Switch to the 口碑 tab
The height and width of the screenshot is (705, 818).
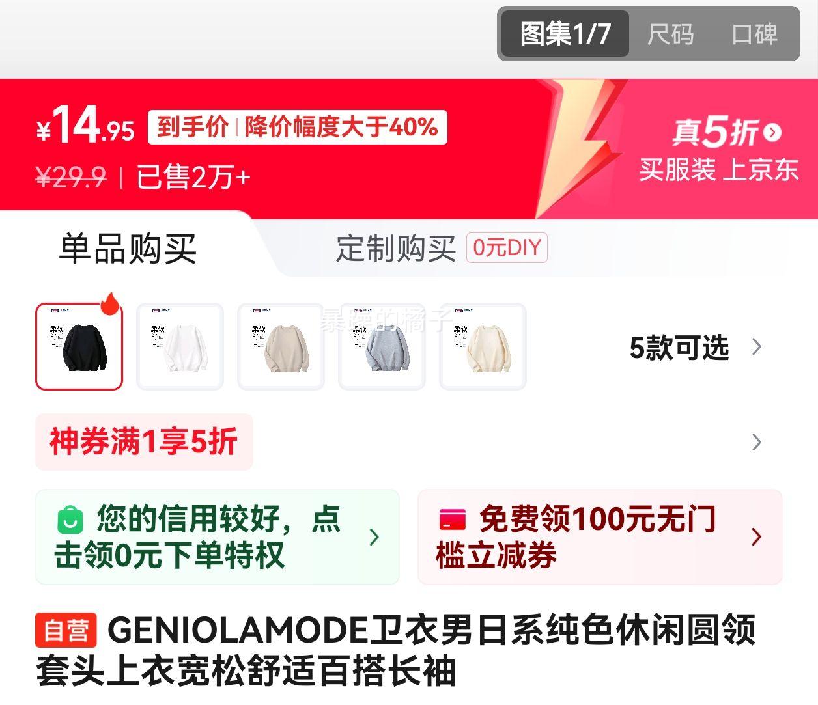point(754,34)
